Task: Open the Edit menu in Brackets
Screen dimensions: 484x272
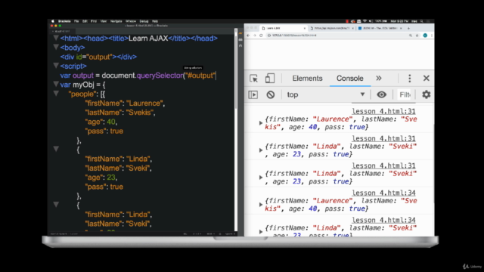Action: (85, 21)
